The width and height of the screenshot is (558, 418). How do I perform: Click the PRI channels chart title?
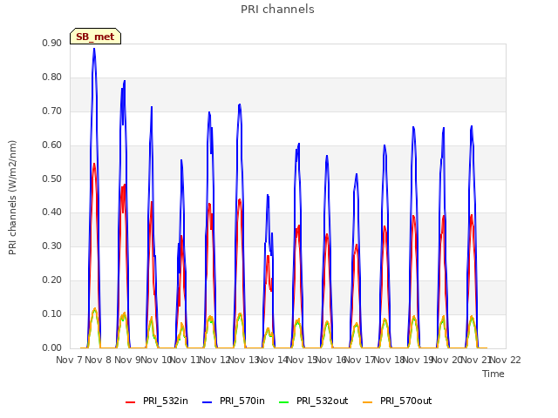(277, 10)
